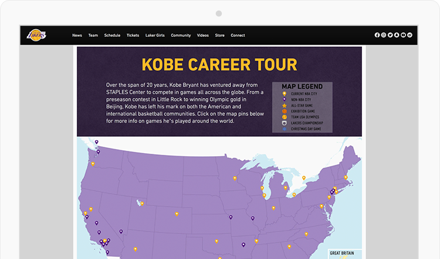Select the gold Portland map pin

[x=93, y=164]
